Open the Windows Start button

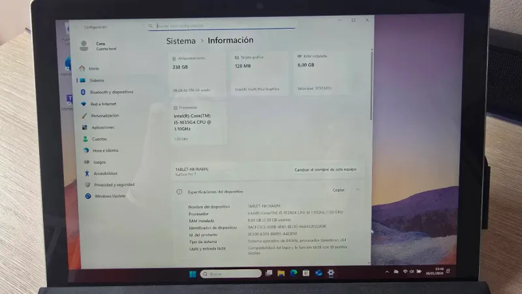(x=192, y=274)
